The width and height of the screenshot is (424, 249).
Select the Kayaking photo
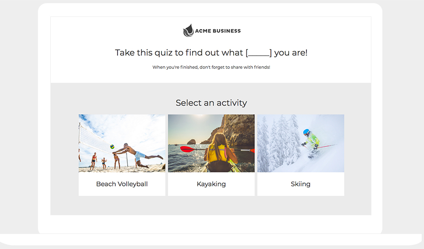211,143
